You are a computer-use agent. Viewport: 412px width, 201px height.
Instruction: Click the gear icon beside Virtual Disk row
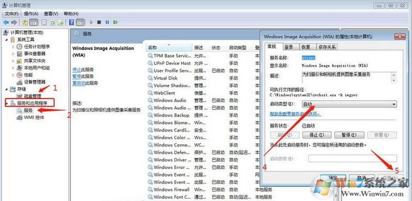150,78
